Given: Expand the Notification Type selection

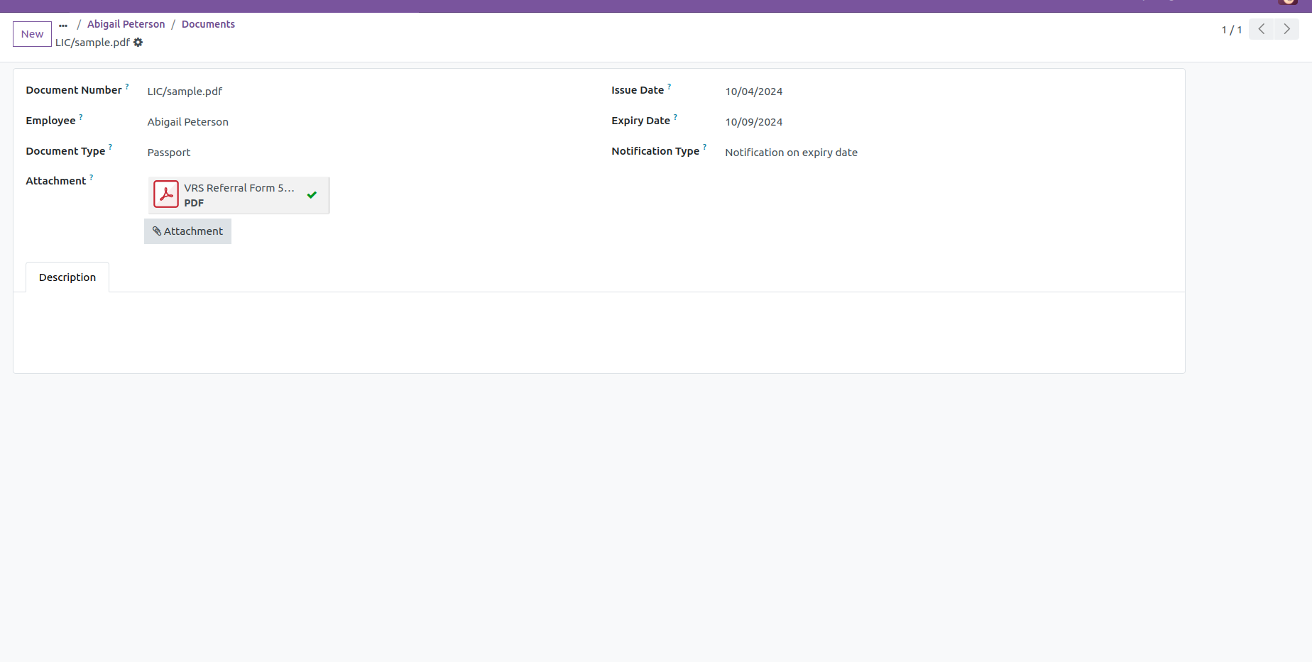Looking at the screenshot, I should tap(791, 153).
